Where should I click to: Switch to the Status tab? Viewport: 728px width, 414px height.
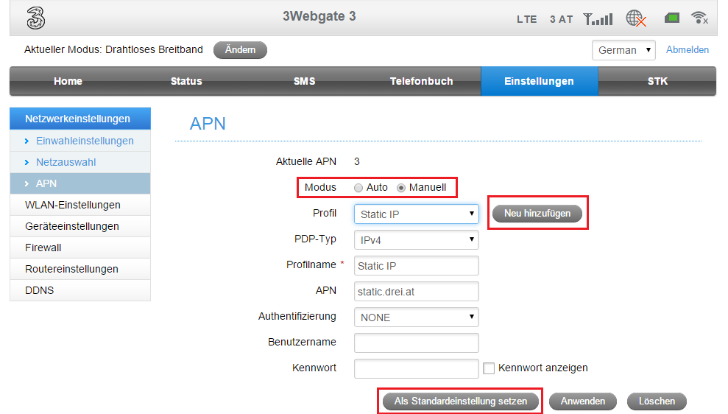186,81
